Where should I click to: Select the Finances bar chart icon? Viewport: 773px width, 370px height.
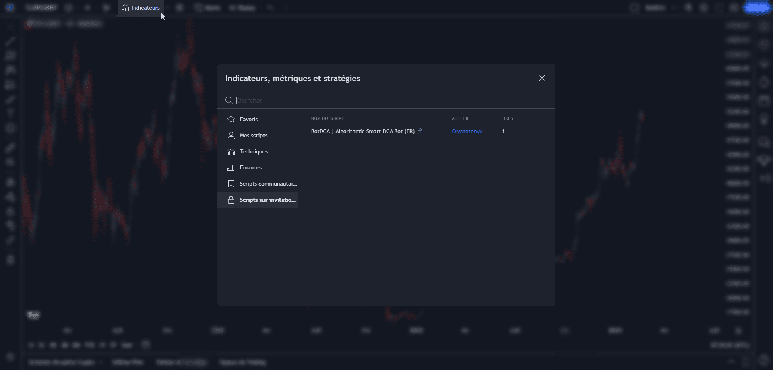click(x=231, y=167)
